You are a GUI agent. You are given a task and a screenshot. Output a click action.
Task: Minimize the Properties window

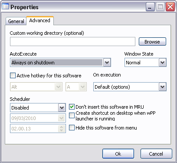click(x=150, y=7)
